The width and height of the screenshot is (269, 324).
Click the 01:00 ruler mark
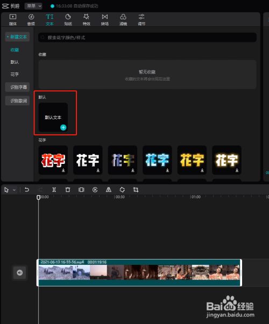196,197
